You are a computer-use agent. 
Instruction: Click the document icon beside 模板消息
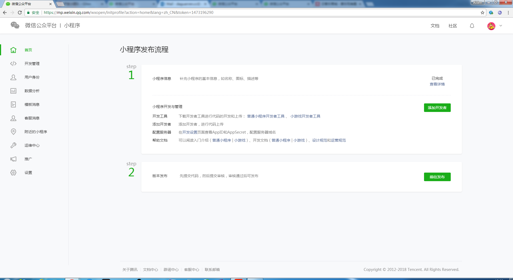(x=13, y=104)
